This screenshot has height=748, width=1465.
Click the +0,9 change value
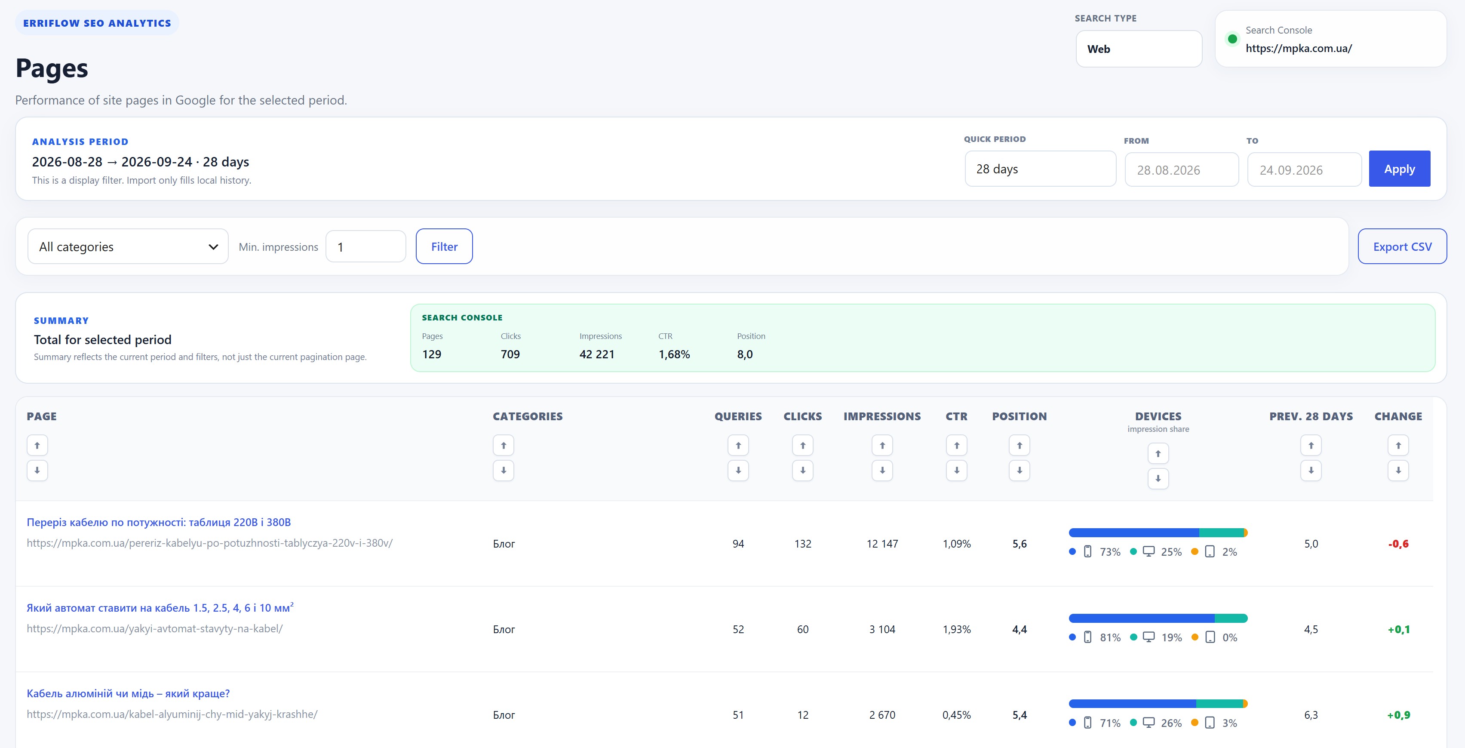[x=1398, y=715]
